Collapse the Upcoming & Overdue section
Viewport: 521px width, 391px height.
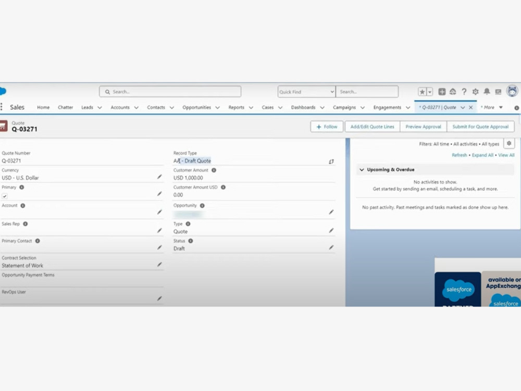coord(362,169)
